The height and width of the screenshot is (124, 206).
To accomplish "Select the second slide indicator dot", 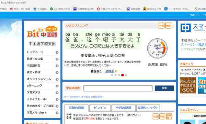I will click(x=116, y=75).
